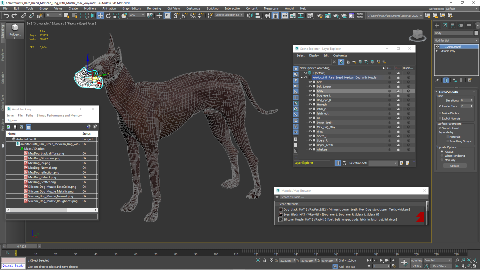Click the Undo arrow icon

coord(6,16)
